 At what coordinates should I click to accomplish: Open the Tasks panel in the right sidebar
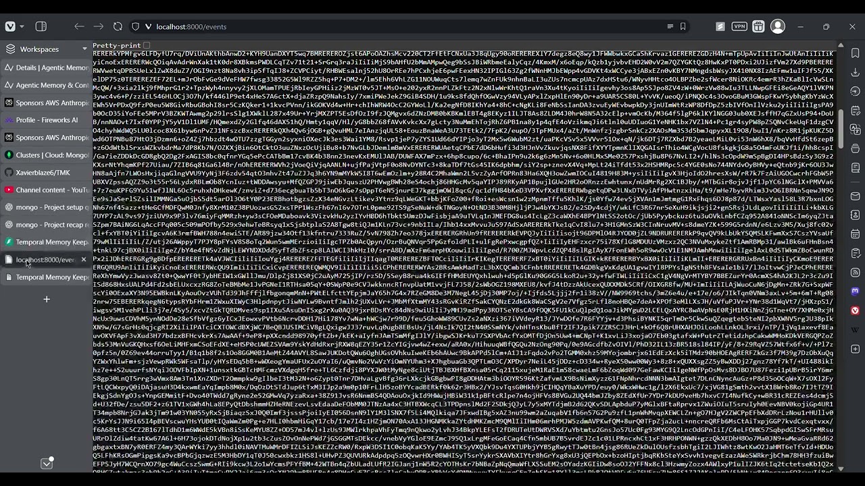[x=855, y=252]
